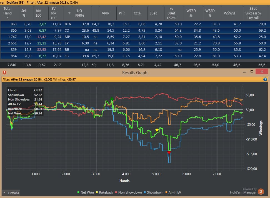Click the Hold'em Manager 2 logo icon

tap(261, 192)
